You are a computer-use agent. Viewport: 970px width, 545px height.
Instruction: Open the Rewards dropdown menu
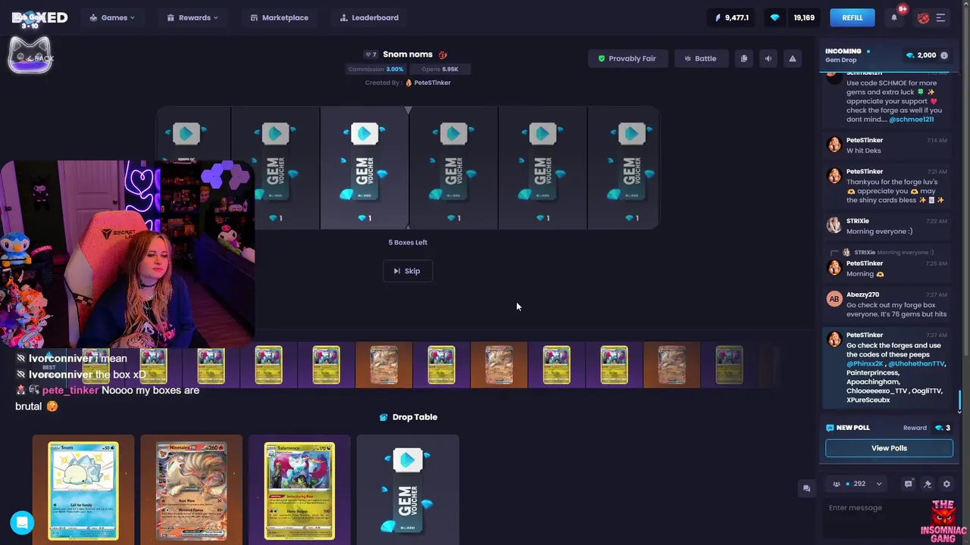click(192, 17)
